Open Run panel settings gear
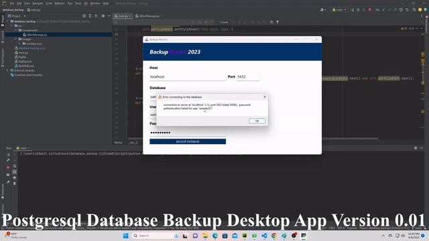Screen dimensions: 429x241 click(416, 148)
